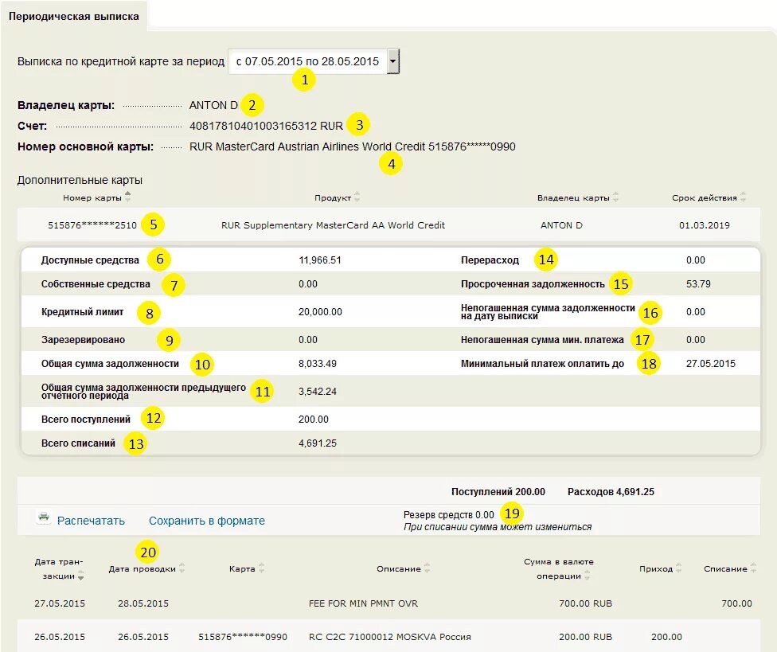Click the 'Просроченная задолженность' label

pos(533,284)
